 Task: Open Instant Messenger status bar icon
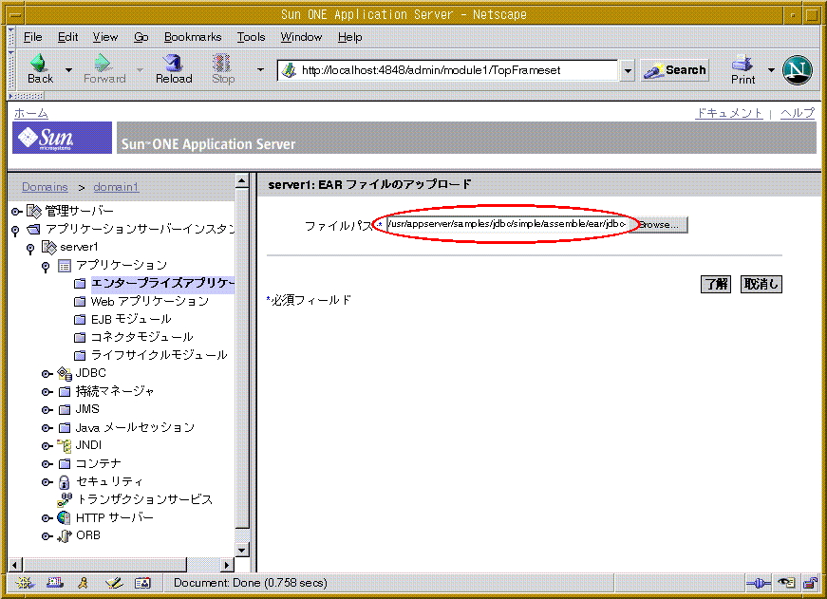coord(83,583)
